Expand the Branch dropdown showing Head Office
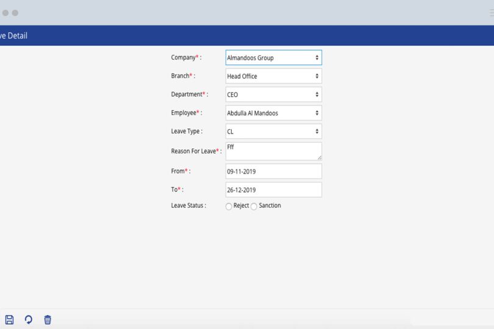This screenshot has width=494, height=329. [273, 76]
